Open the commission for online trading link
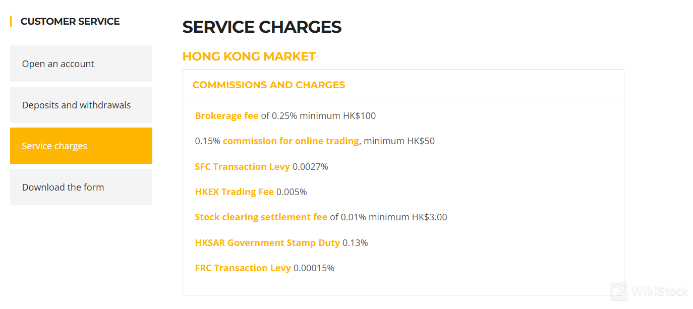Image resolution: width=693 pixels, height=309 pixels. point(291,141)
